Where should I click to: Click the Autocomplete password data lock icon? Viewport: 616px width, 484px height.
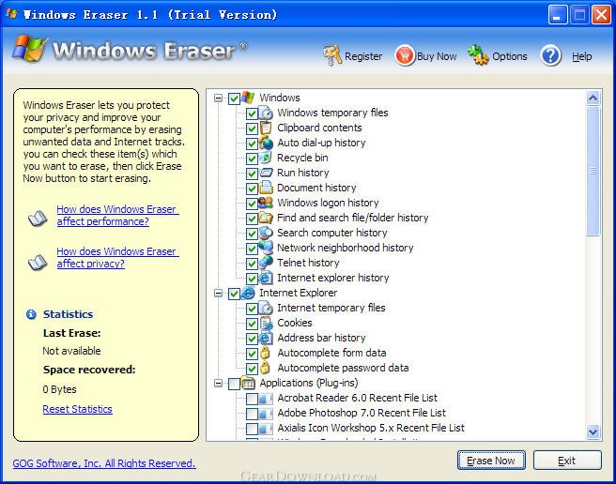click(x=266, y=368)
